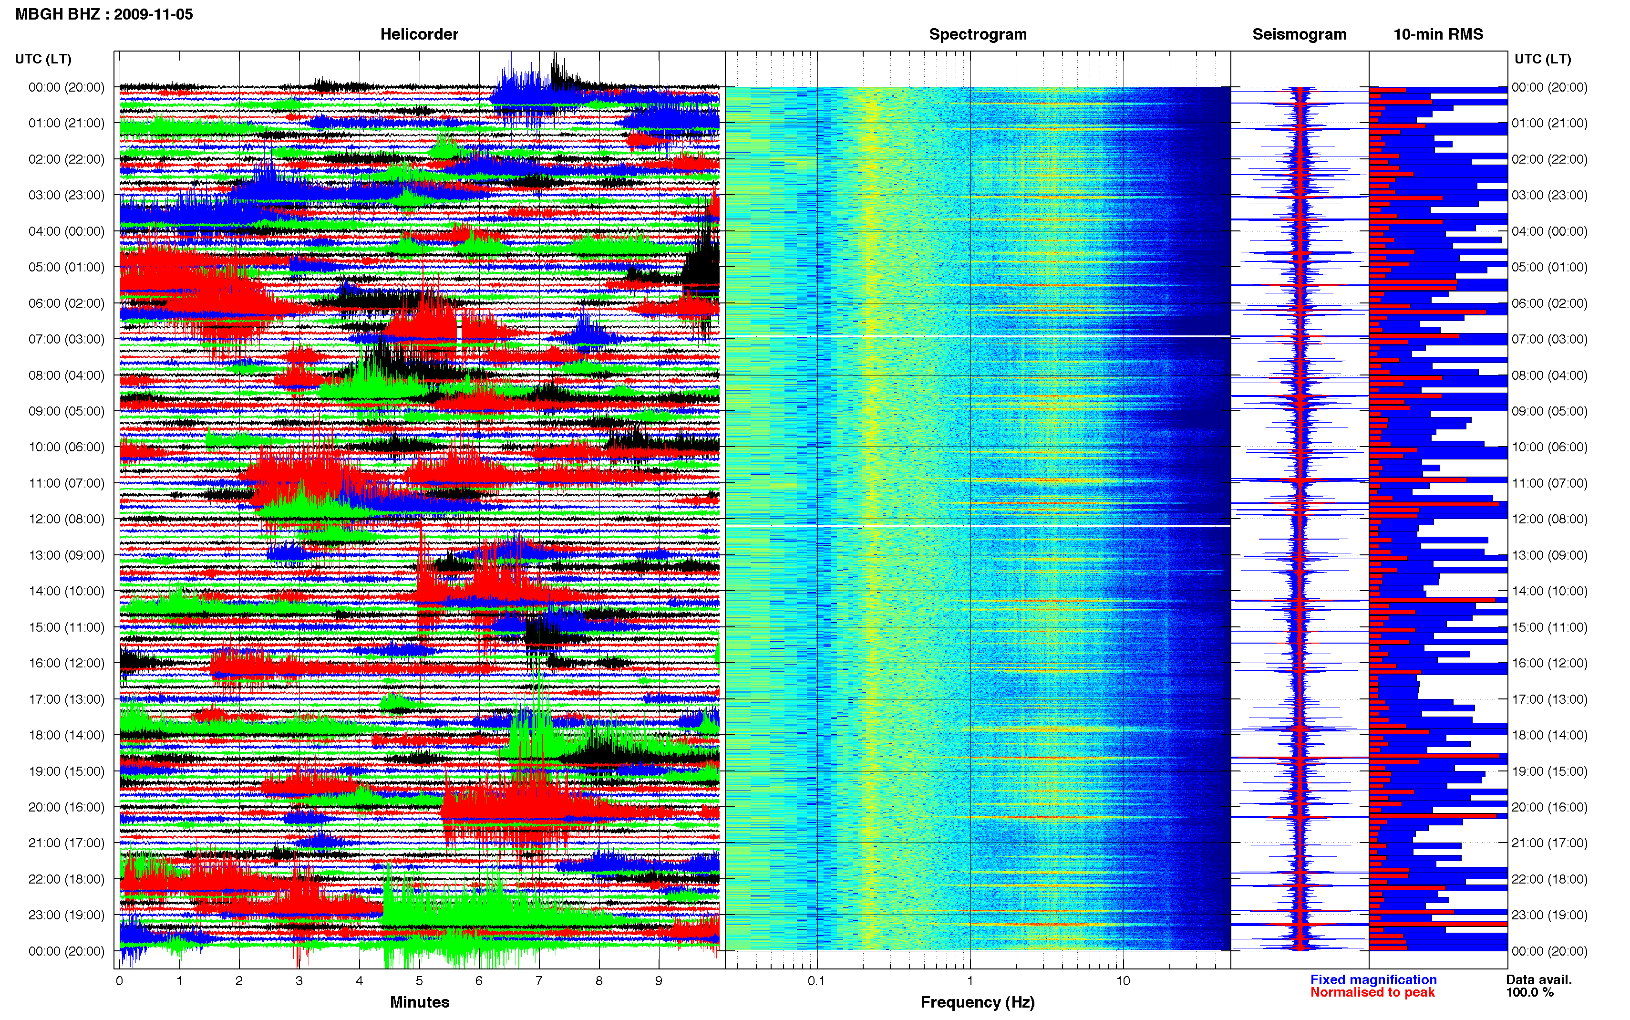
Task: Click right-axis time label '06:00 (02:00)'
Action: 1549,303
